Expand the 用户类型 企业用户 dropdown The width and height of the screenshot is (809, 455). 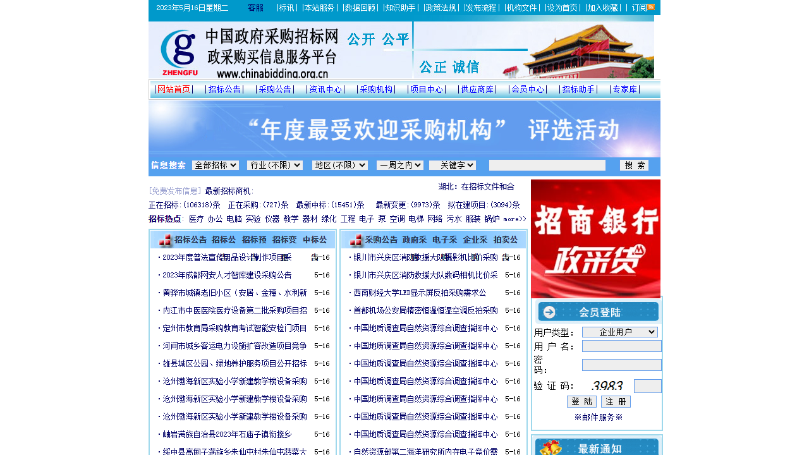619,332
